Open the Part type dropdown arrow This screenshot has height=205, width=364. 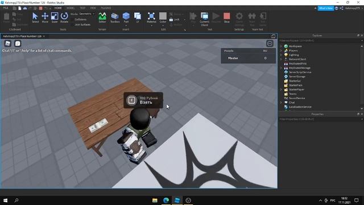(126, 25)
